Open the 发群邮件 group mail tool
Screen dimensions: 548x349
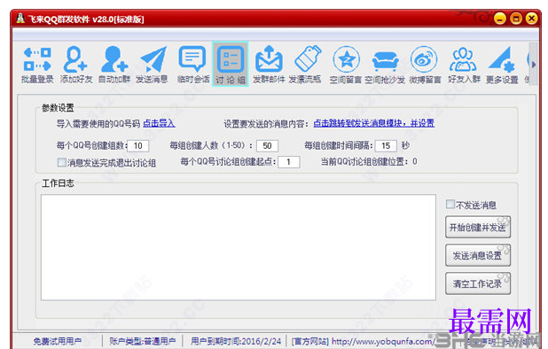(x=269, y=65)
